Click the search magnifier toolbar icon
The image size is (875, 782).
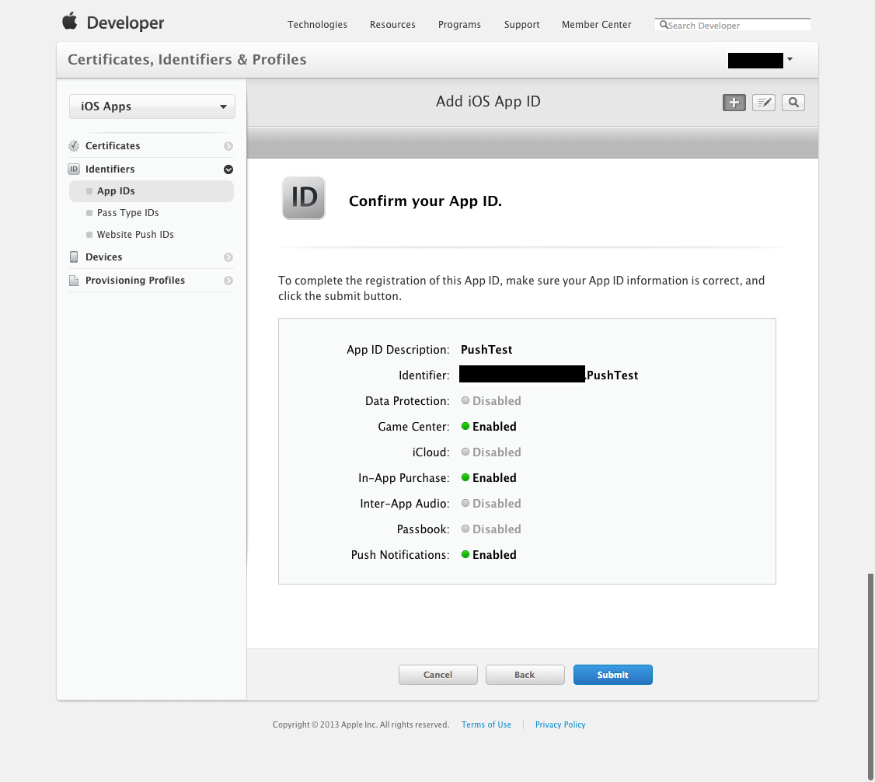[793, 103]
